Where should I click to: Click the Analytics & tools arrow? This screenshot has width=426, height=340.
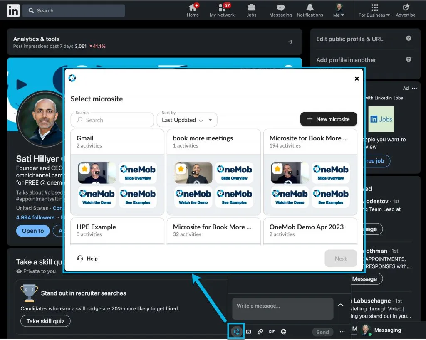[x=290, y=42]
